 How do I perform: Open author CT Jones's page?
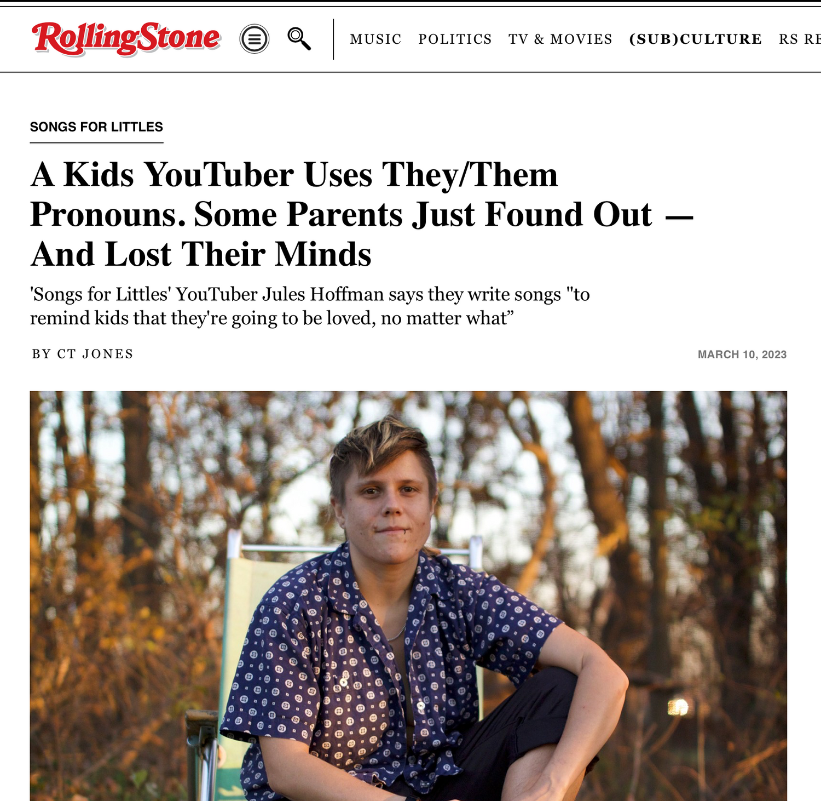[x=95, y=354]
